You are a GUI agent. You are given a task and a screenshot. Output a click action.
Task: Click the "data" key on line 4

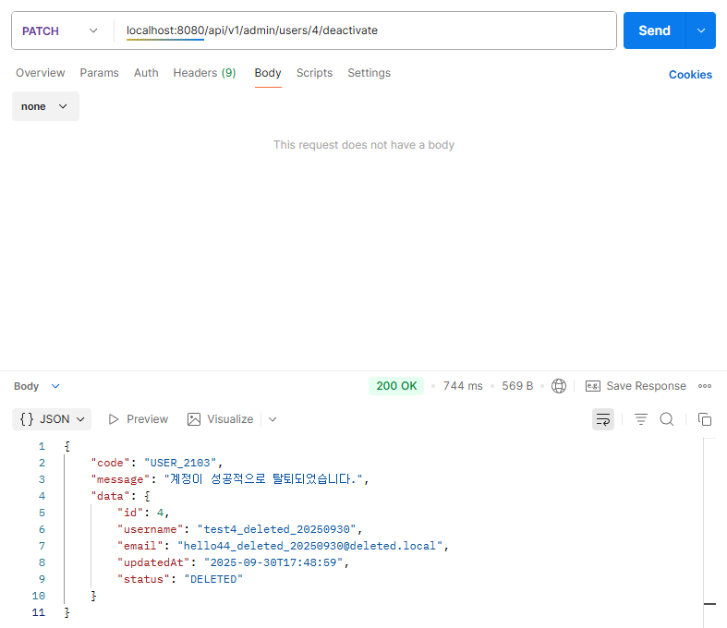point(110,496)
